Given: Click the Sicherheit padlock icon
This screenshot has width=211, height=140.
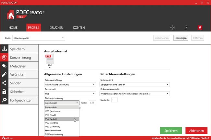Looking at the screenshot, I should [4, 92].
